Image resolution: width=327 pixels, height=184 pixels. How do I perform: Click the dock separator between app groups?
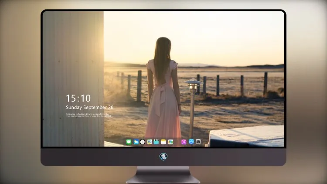click(x=177, y=142)
